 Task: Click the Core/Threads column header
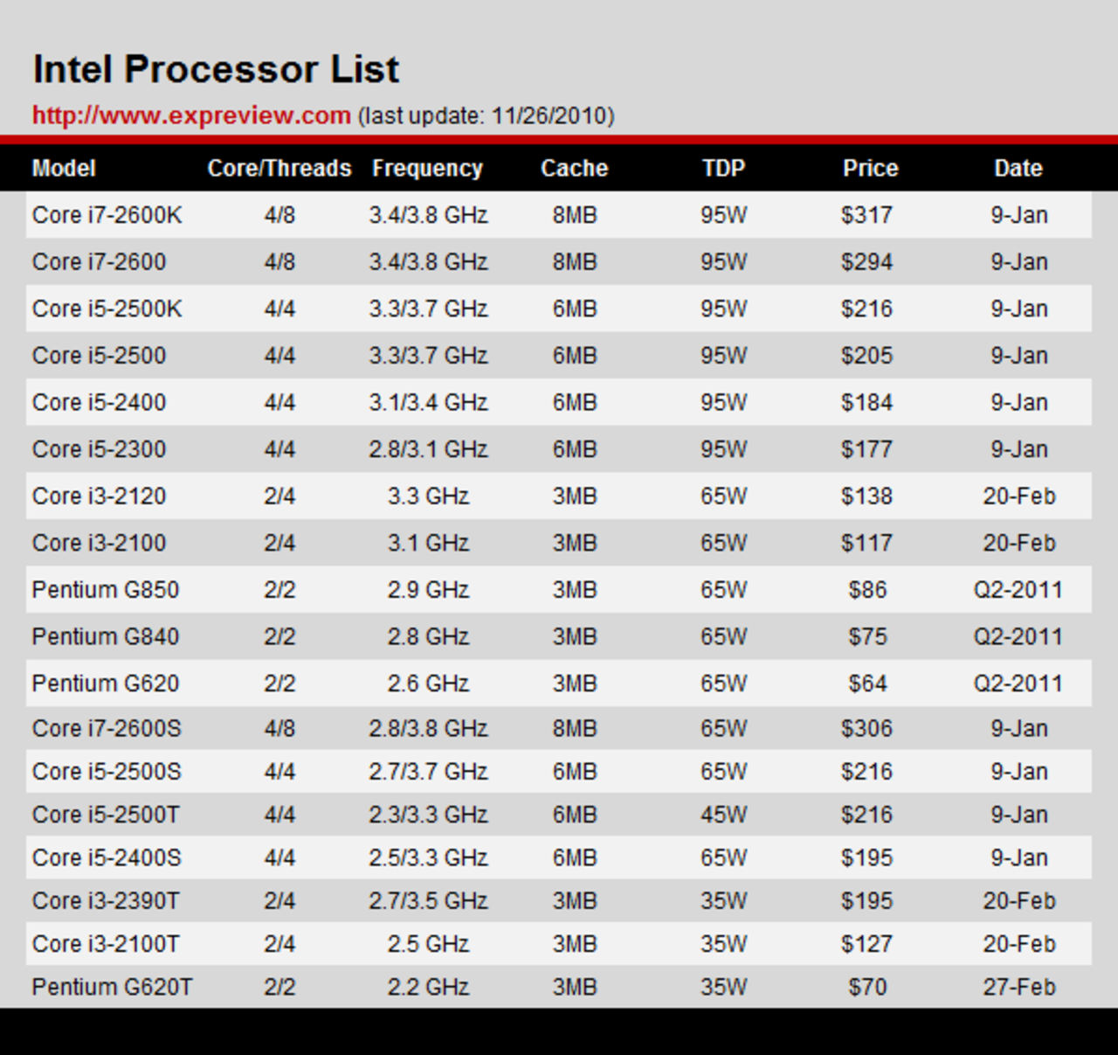pos(279,168)
